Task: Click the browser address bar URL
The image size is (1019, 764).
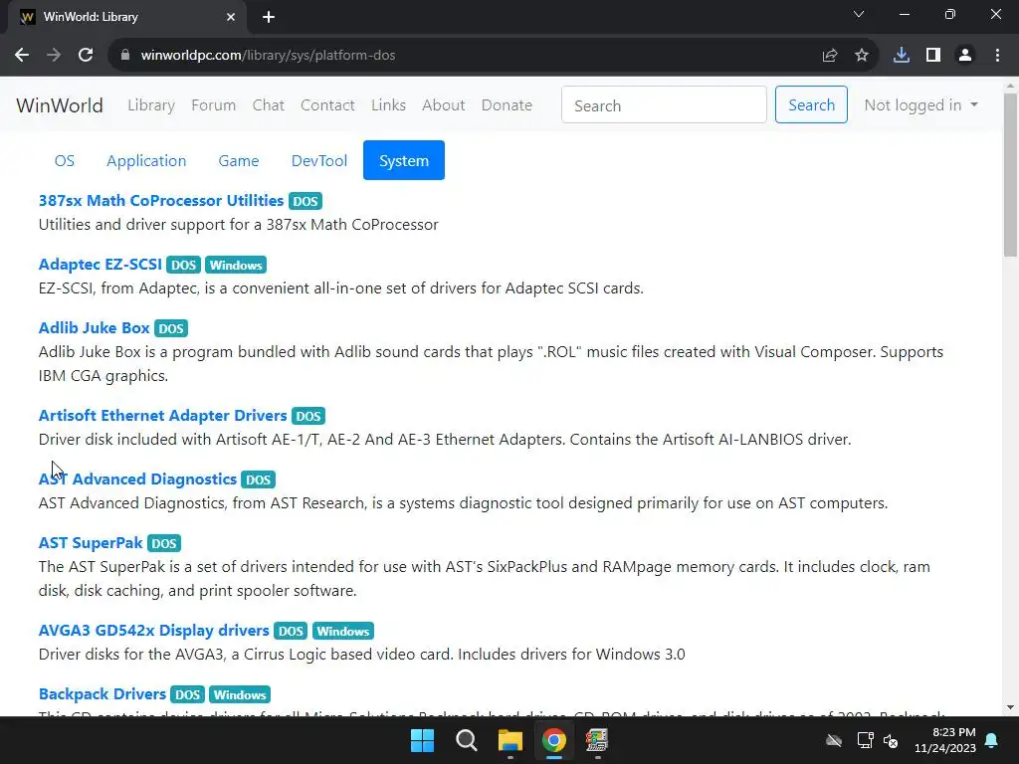Action: pyautogui.click(x=268, y=56)
